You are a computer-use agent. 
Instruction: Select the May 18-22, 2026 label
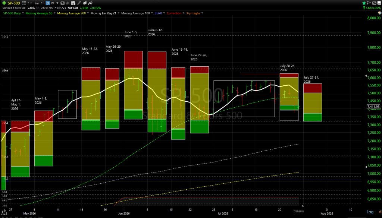90,51
